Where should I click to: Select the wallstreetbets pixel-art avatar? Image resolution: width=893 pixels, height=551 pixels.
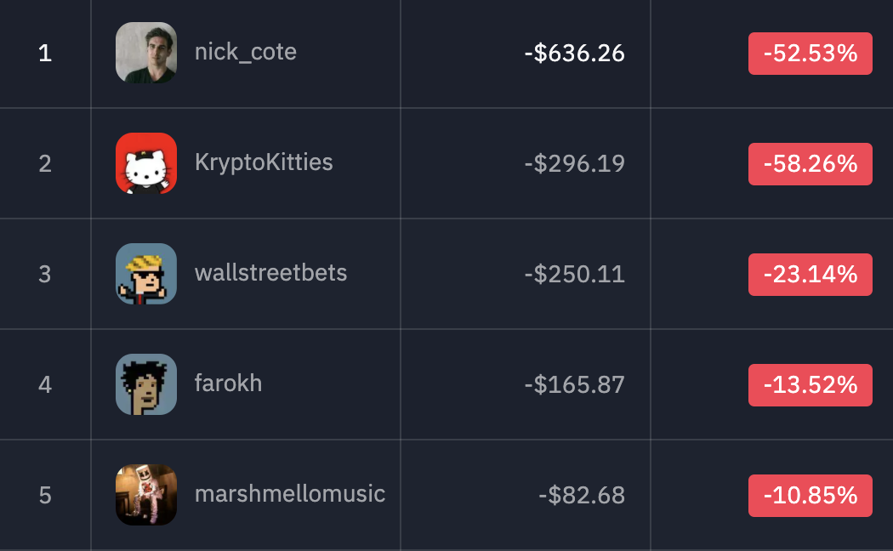point(146,274)
